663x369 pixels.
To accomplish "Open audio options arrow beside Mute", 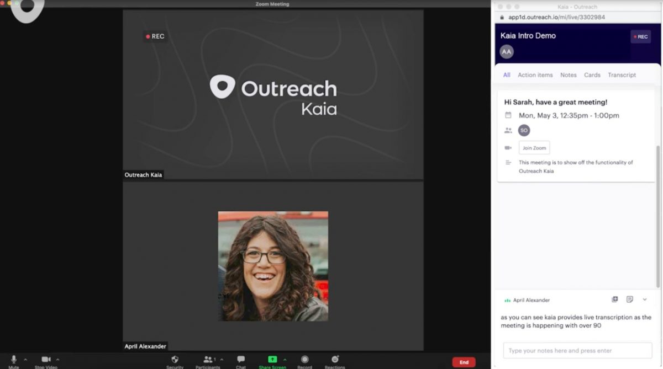I will click(25, 359).
